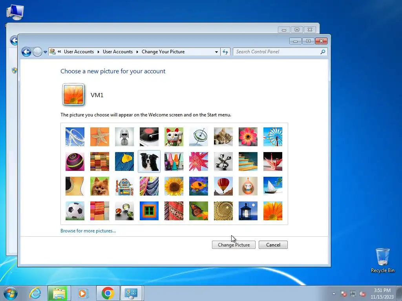
Task: Choose the green window on blue wall picture
Action: point(149,211)
